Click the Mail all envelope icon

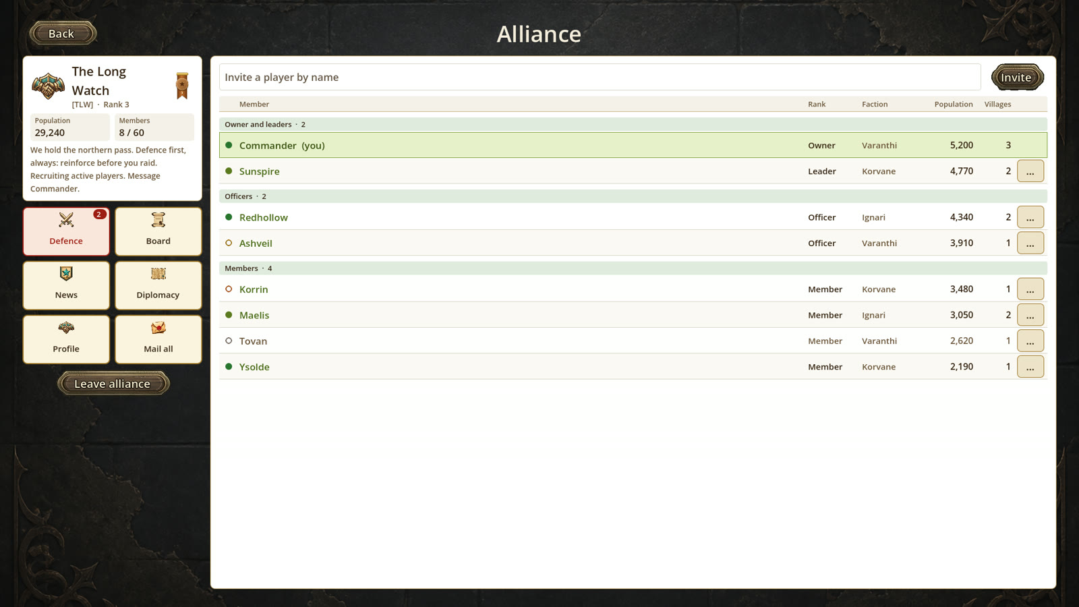point(158,328)
